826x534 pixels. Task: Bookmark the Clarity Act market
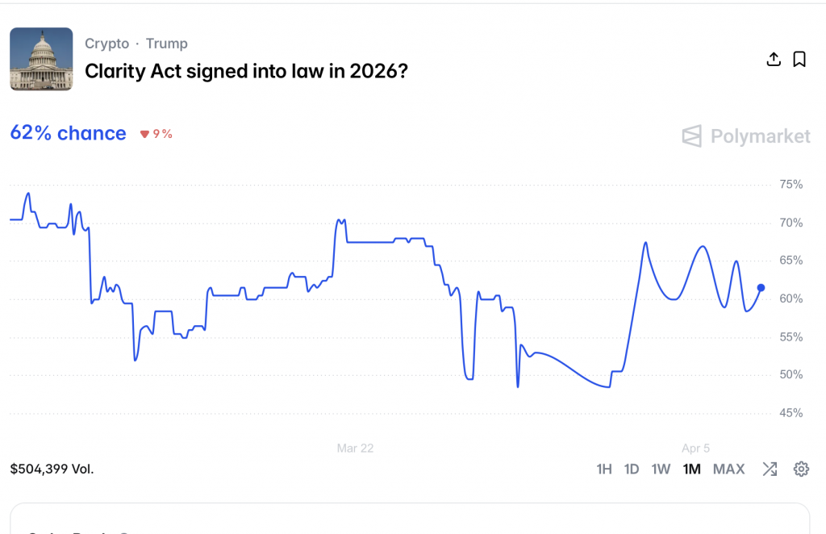799,59
